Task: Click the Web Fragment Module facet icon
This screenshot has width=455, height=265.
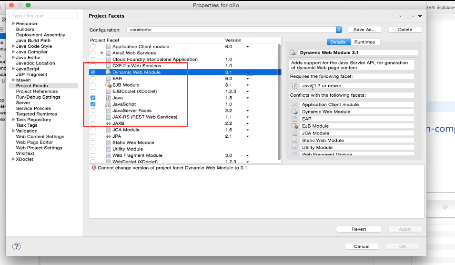Action: [109, 155]
